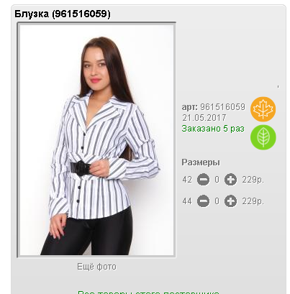The image size is (290, 294).
Task: Increase quantity for size 42
Action: click(x=230, y=180)
